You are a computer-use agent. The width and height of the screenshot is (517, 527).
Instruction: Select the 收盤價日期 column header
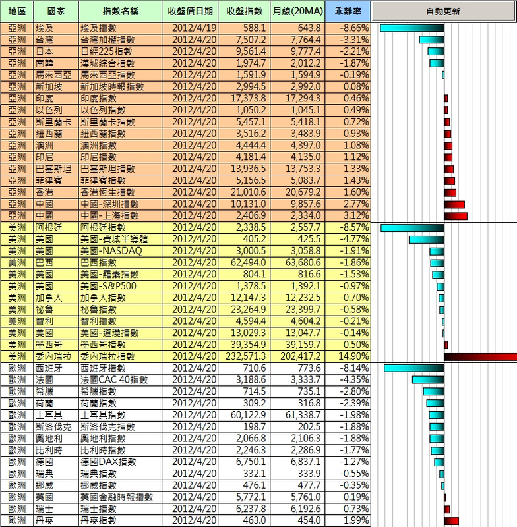click(190, 11)
